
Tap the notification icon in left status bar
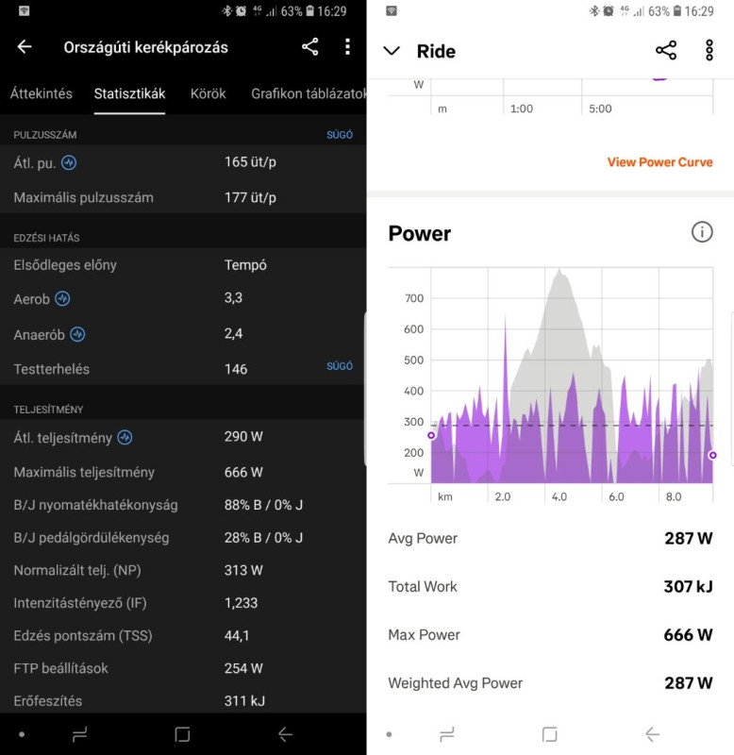point(25,10)
